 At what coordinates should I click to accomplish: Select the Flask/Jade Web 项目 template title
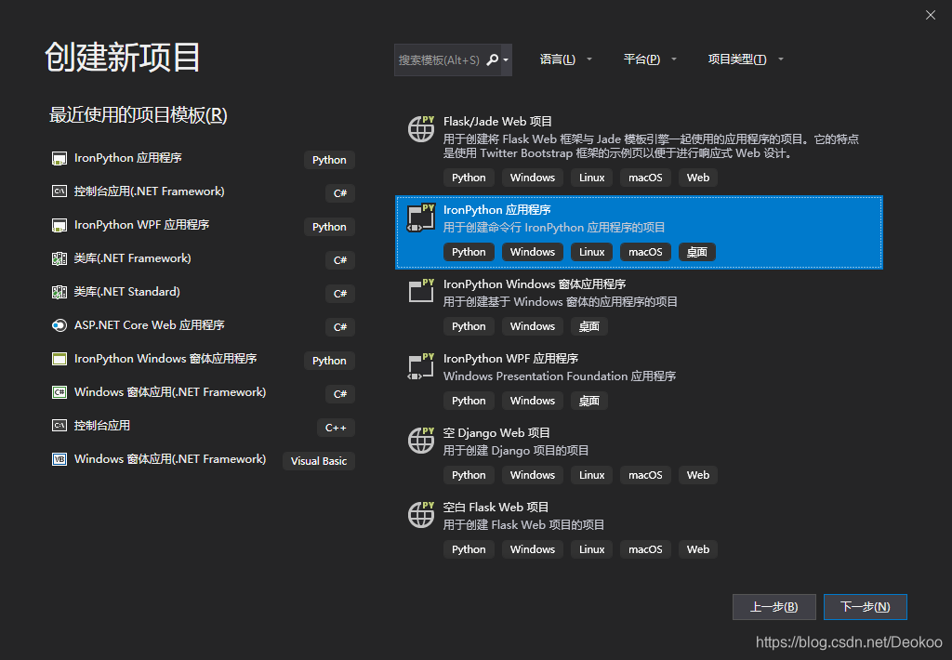(497, 122)
